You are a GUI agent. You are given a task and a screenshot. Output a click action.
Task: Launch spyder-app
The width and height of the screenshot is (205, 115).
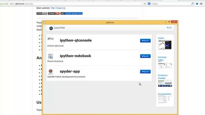coord(145,72)
